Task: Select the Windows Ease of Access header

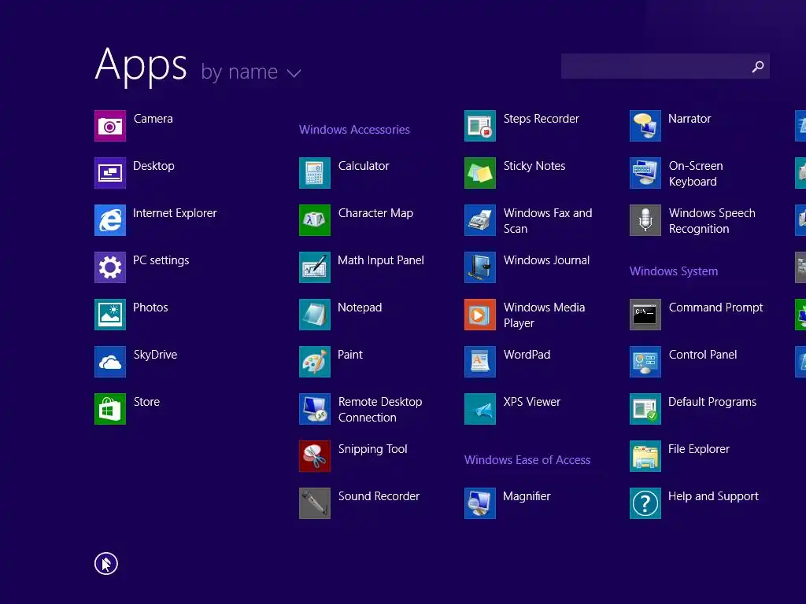Action: coord(527,459)
